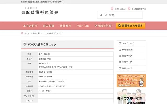Open the 歯の知識 navigation item
The height and width of the screenshot is (104, 167).
click(x=49, y=26)
